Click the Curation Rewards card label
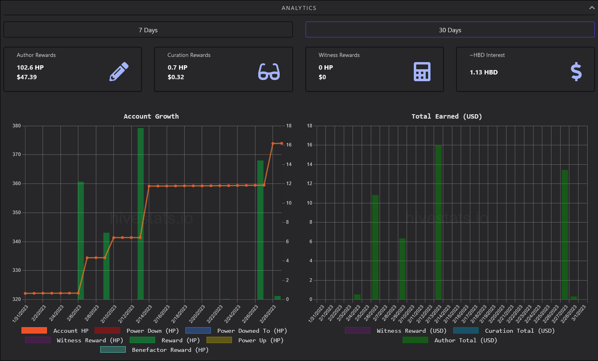The image size is (598, 361). tap(189, 55)
